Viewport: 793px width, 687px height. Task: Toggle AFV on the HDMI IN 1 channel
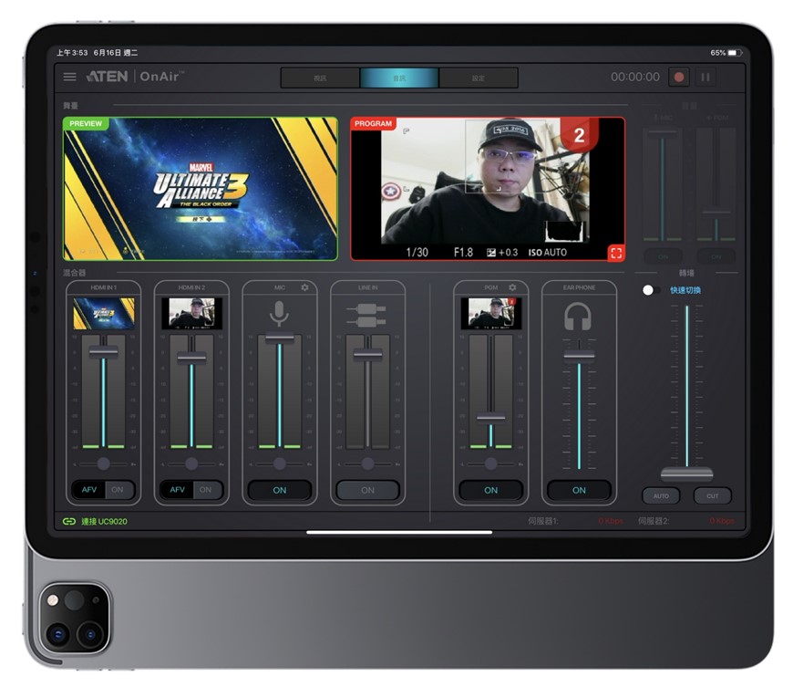coord(89,490)
